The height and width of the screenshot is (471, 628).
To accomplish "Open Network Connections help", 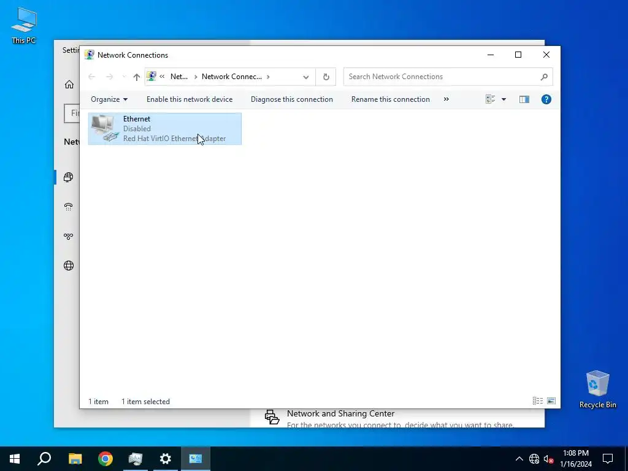I will 546,99.
